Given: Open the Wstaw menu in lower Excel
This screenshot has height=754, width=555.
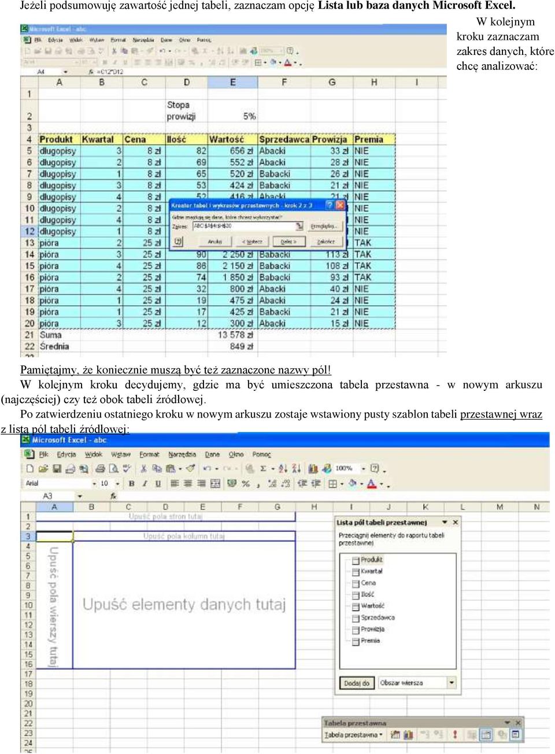Looking at the screenshot, I should click(x=121, y=454).
